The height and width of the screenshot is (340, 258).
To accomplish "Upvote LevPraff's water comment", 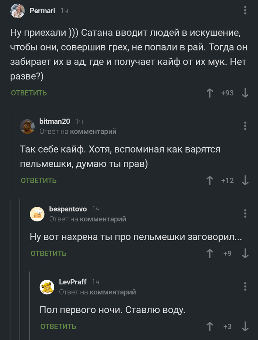I will coord(210,326).
